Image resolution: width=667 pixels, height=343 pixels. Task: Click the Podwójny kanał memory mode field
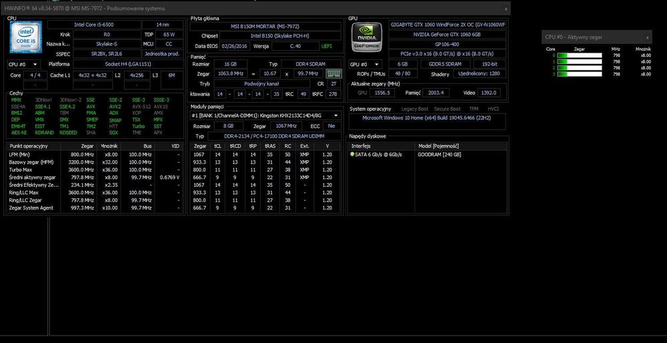(x=261, y=84)
